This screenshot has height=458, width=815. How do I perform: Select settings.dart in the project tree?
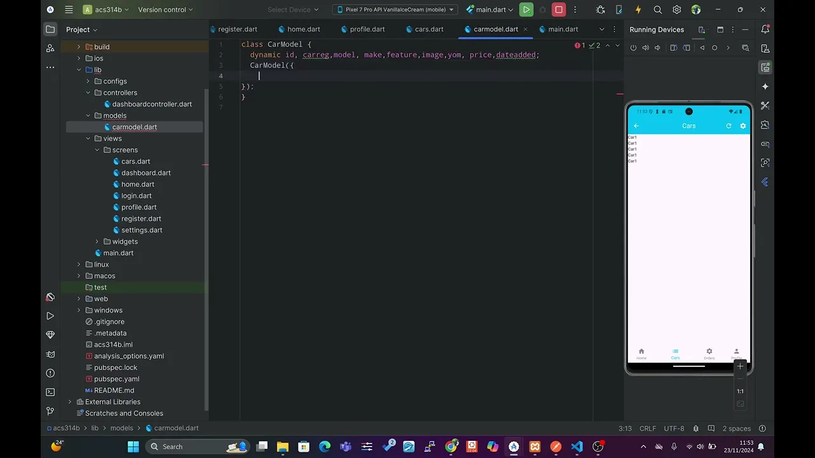point(141,230)
